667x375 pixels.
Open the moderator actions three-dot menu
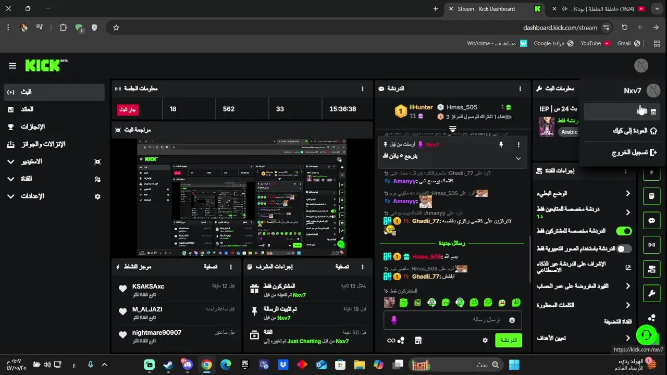362,267
